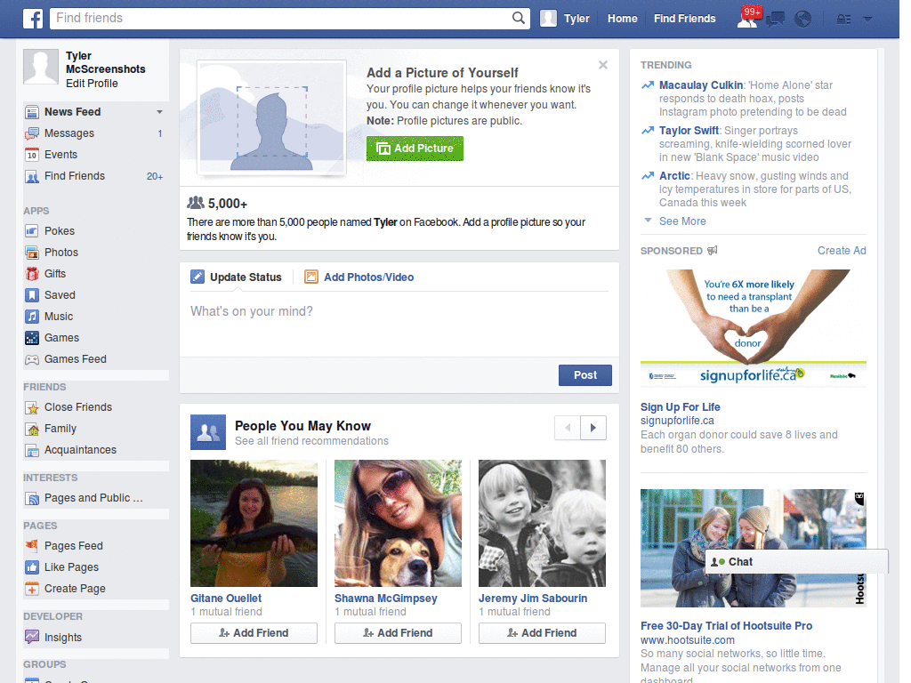Click the search magnifier icon
Screen dimensions: 911x683
tap(519, 18)
